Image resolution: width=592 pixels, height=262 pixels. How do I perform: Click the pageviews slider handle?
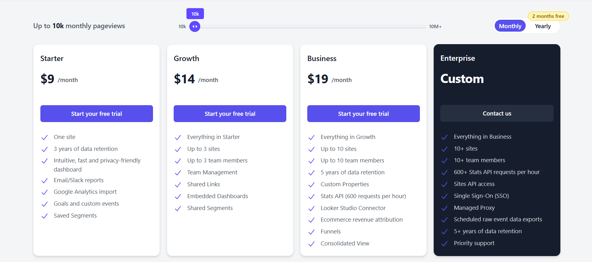point(195,27)
